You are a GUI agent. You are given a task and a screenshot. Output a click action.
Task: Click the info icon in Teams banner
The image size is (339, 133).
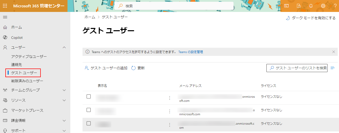[x=87, y=52]
